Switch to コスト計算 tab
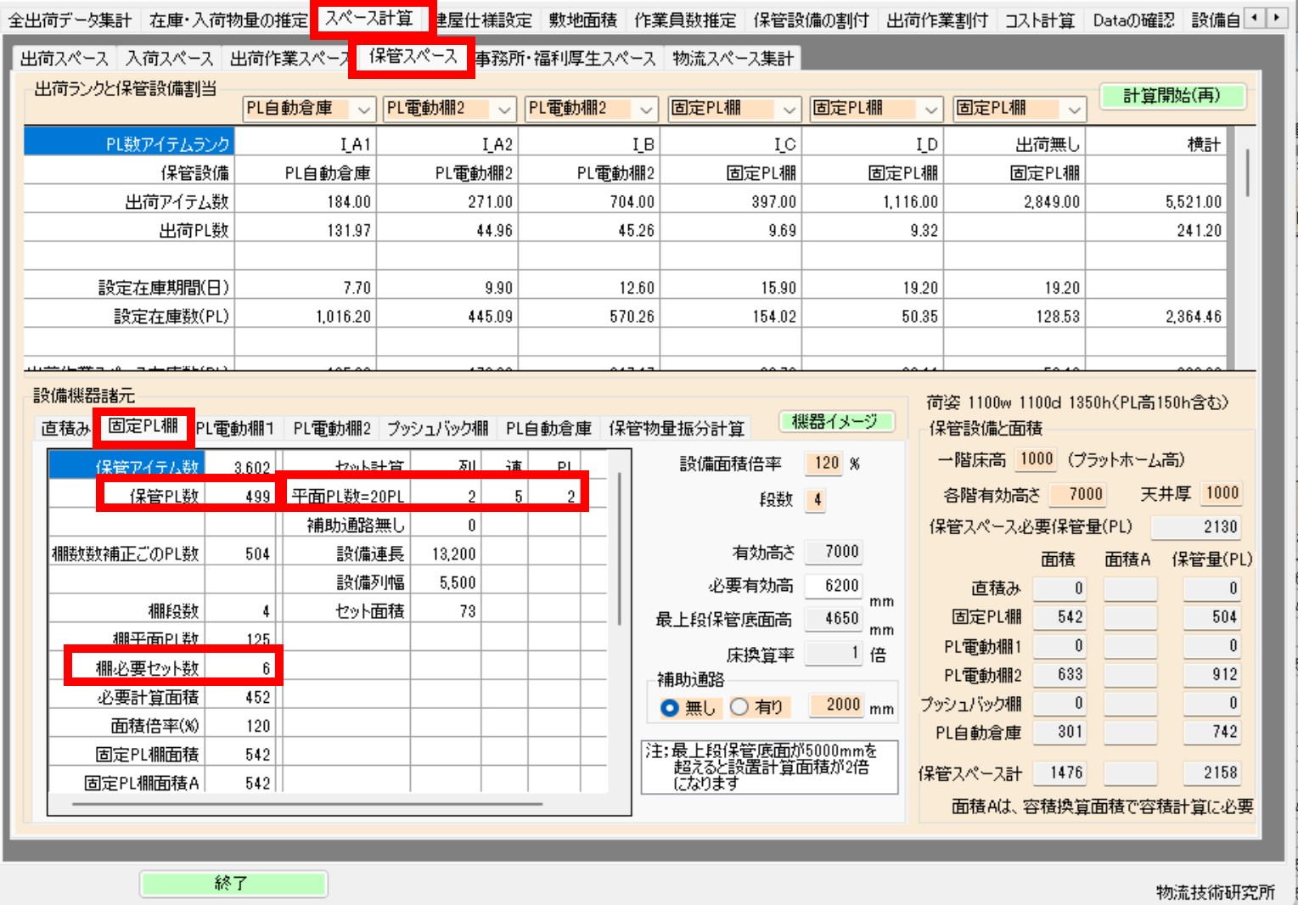This screenshot has width=1298, height=905. 1039,20
